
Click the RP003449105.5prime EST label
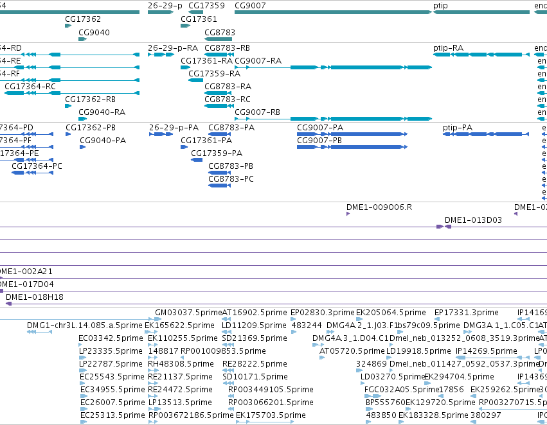pyautogui.click(x=271, y=390)
